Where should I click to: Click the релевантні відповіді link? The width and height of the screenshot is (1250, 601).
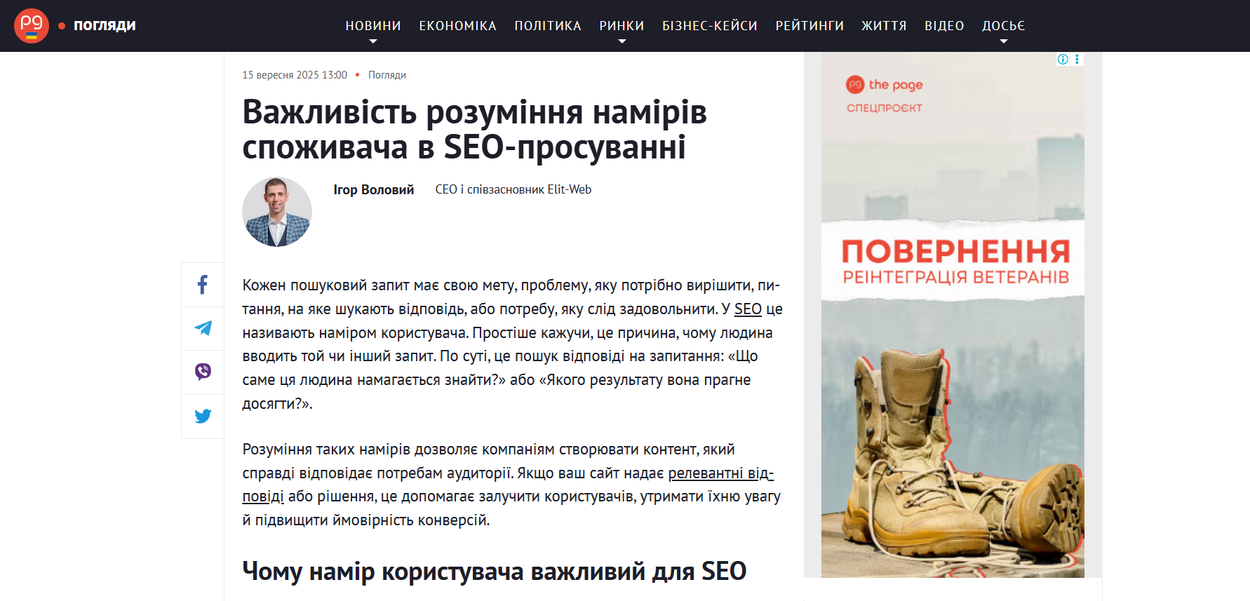pyautogui.click(x=720, y=473)
